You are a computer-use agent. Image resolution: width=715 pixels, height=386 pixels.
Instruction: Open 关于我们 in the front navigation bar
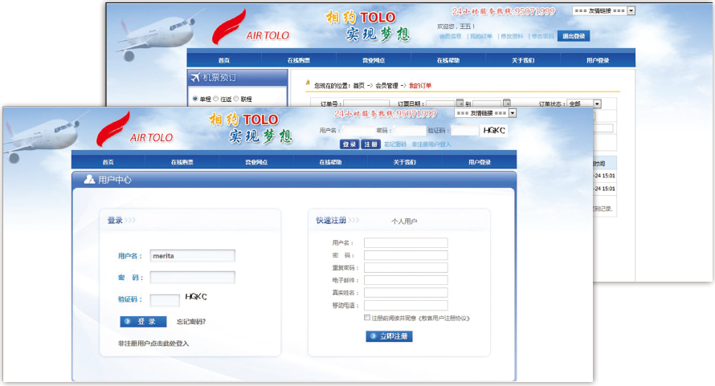pos(405,162)
